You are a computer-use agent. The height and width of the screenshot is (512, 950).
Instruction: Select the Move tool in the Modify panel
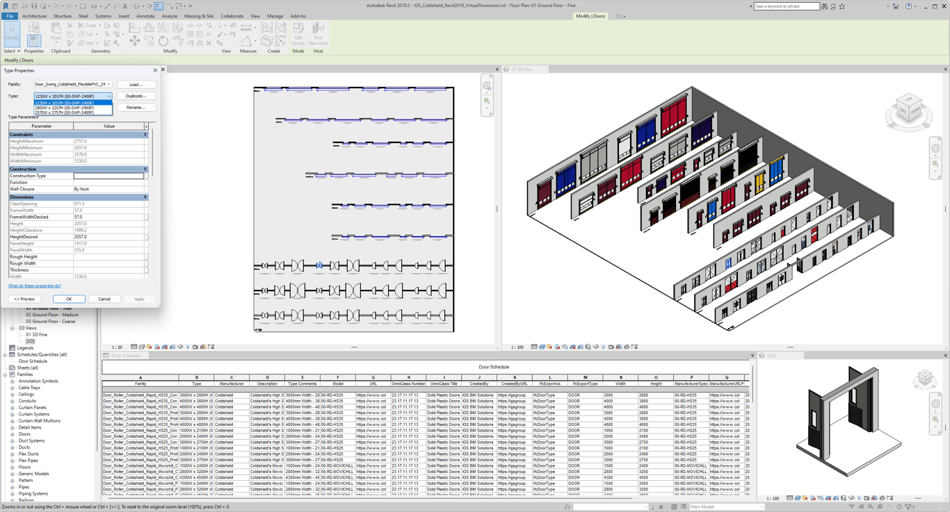click(x=134, y=42)
